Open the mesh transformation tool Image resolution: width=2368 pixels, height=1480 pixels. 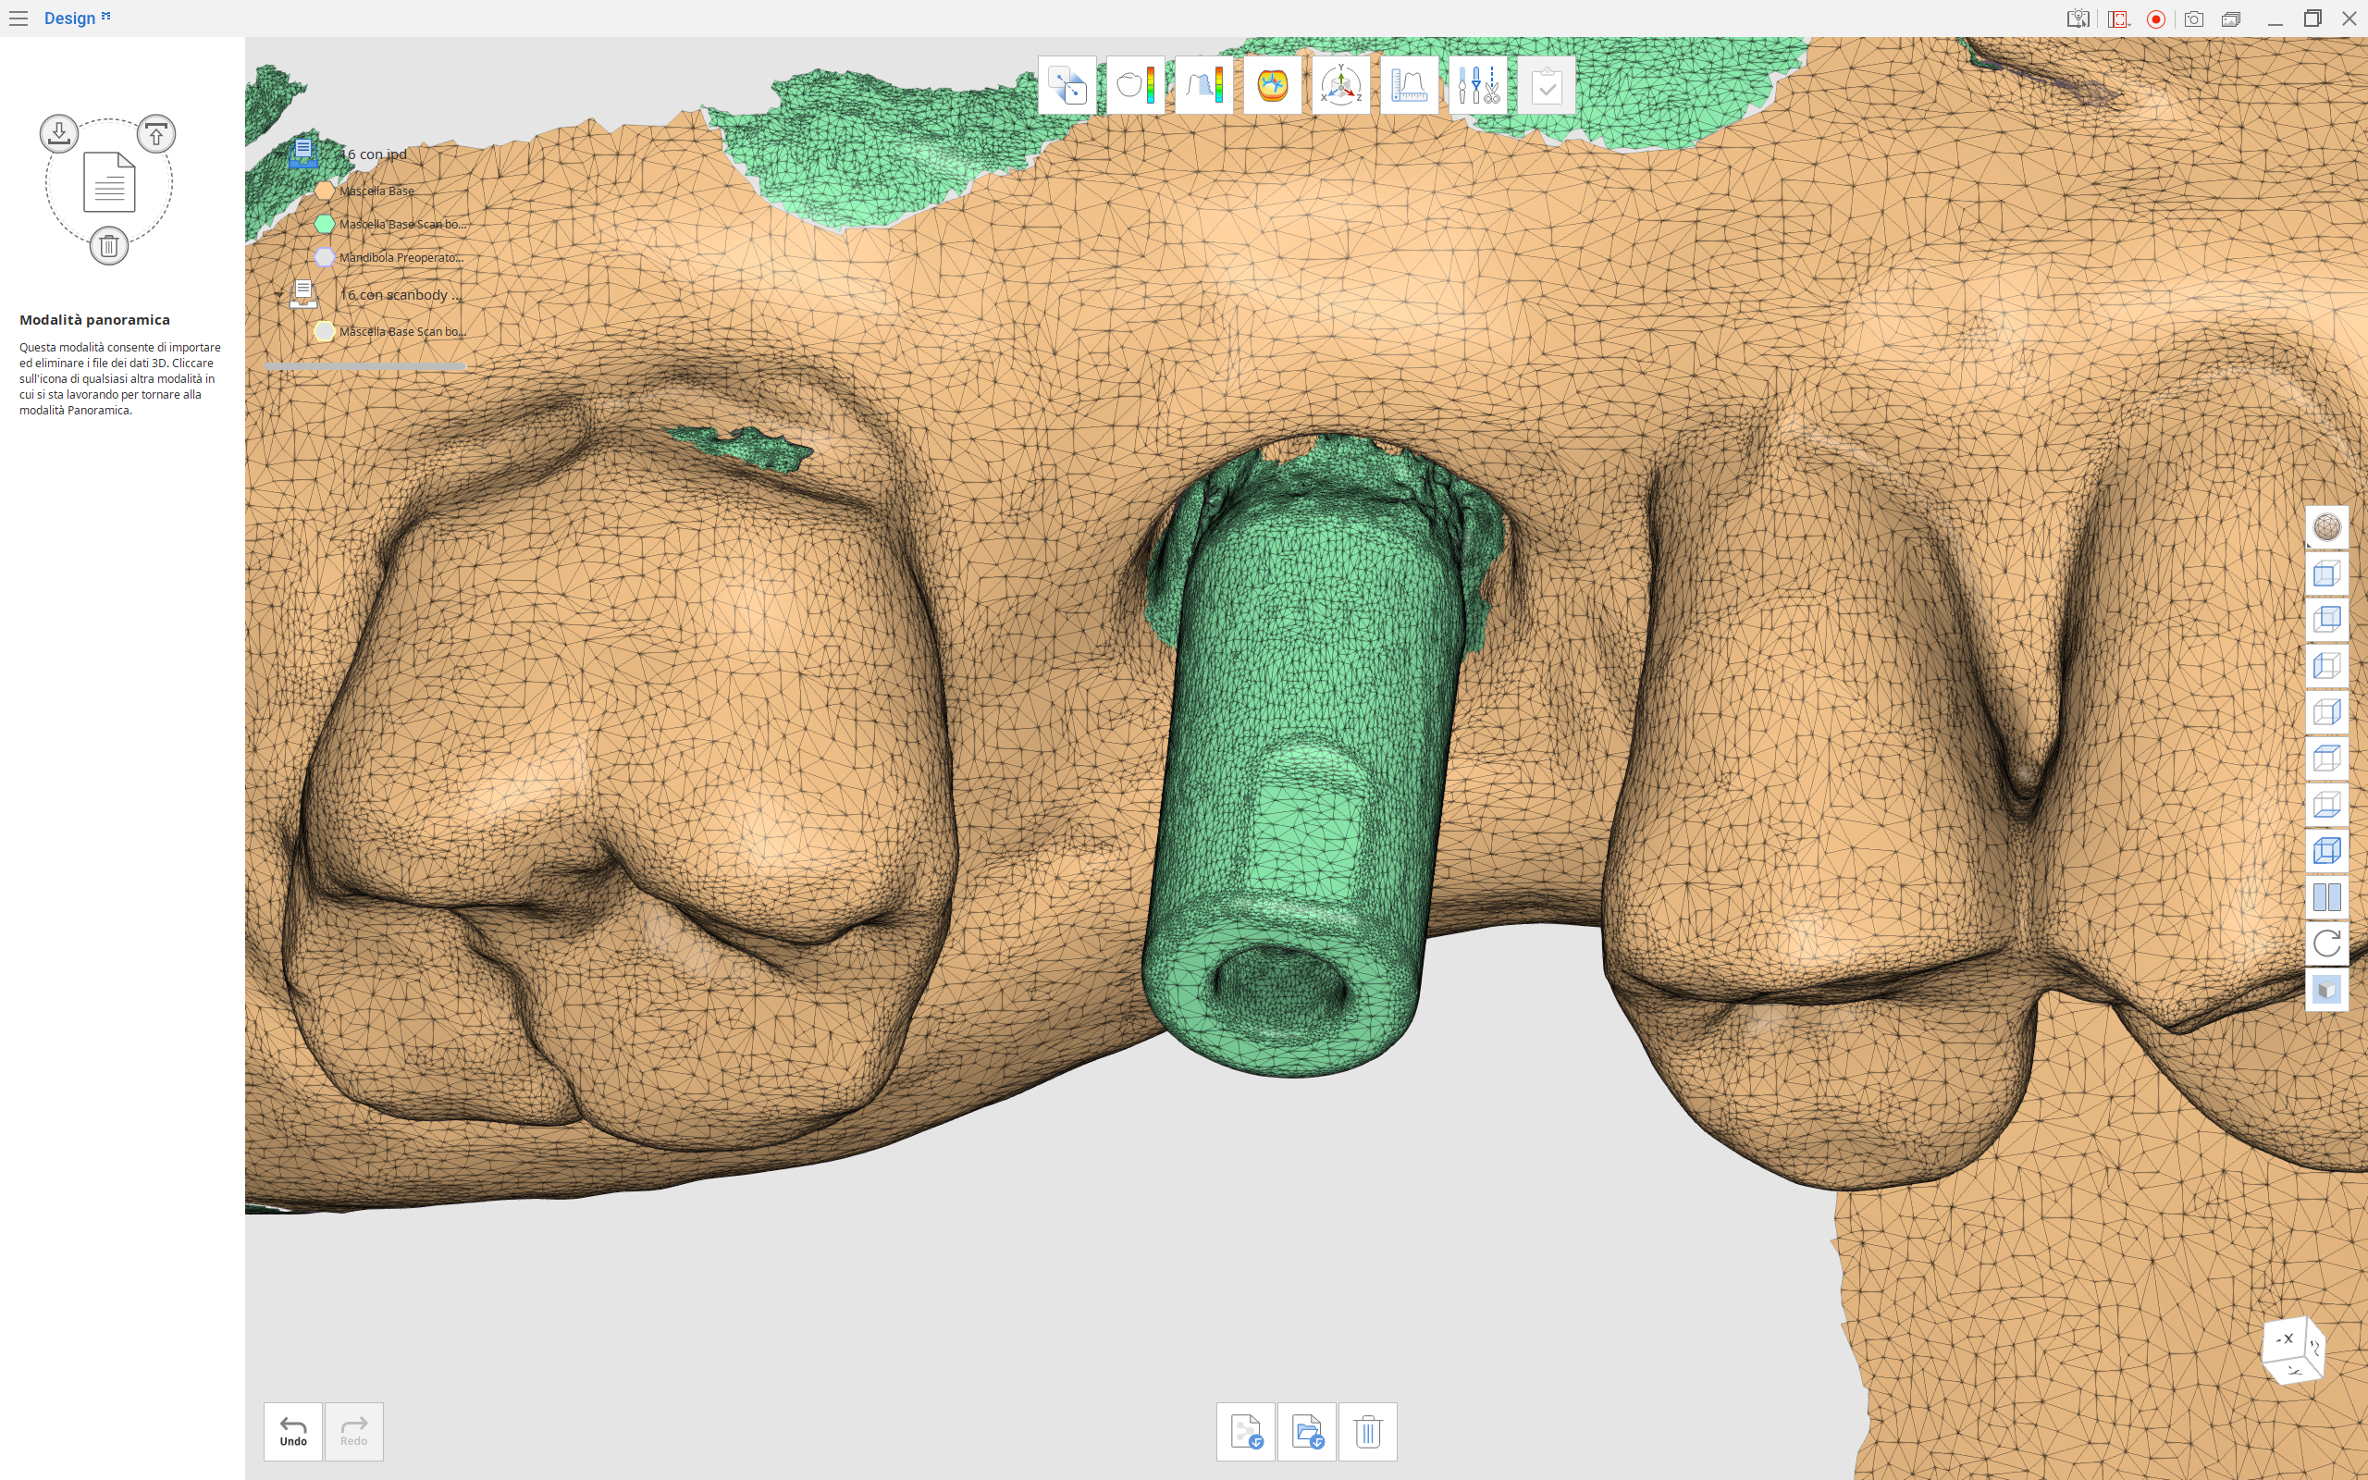click(x=1065, y=85)
